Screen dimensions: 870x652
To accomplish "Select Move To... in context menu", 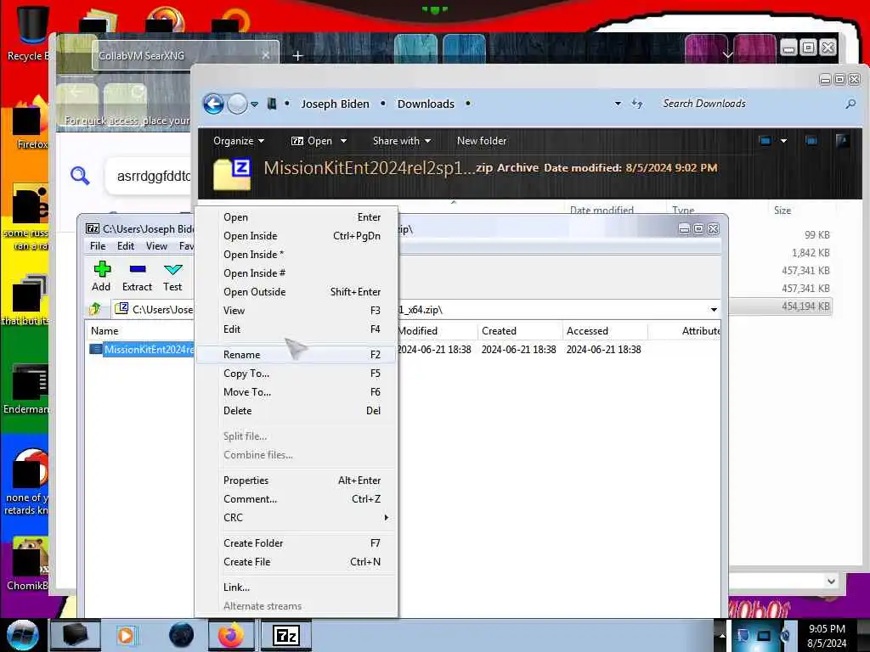I will click(x=297, y=392).
